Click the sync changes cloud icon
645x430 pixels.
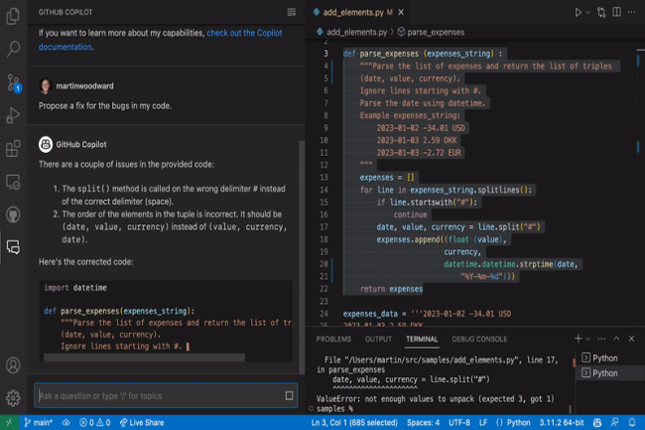coord(65,423)
